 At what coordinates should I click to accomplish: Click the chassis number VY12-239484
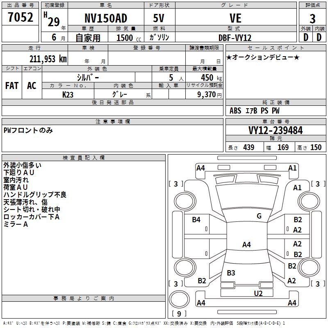point(276,130)
